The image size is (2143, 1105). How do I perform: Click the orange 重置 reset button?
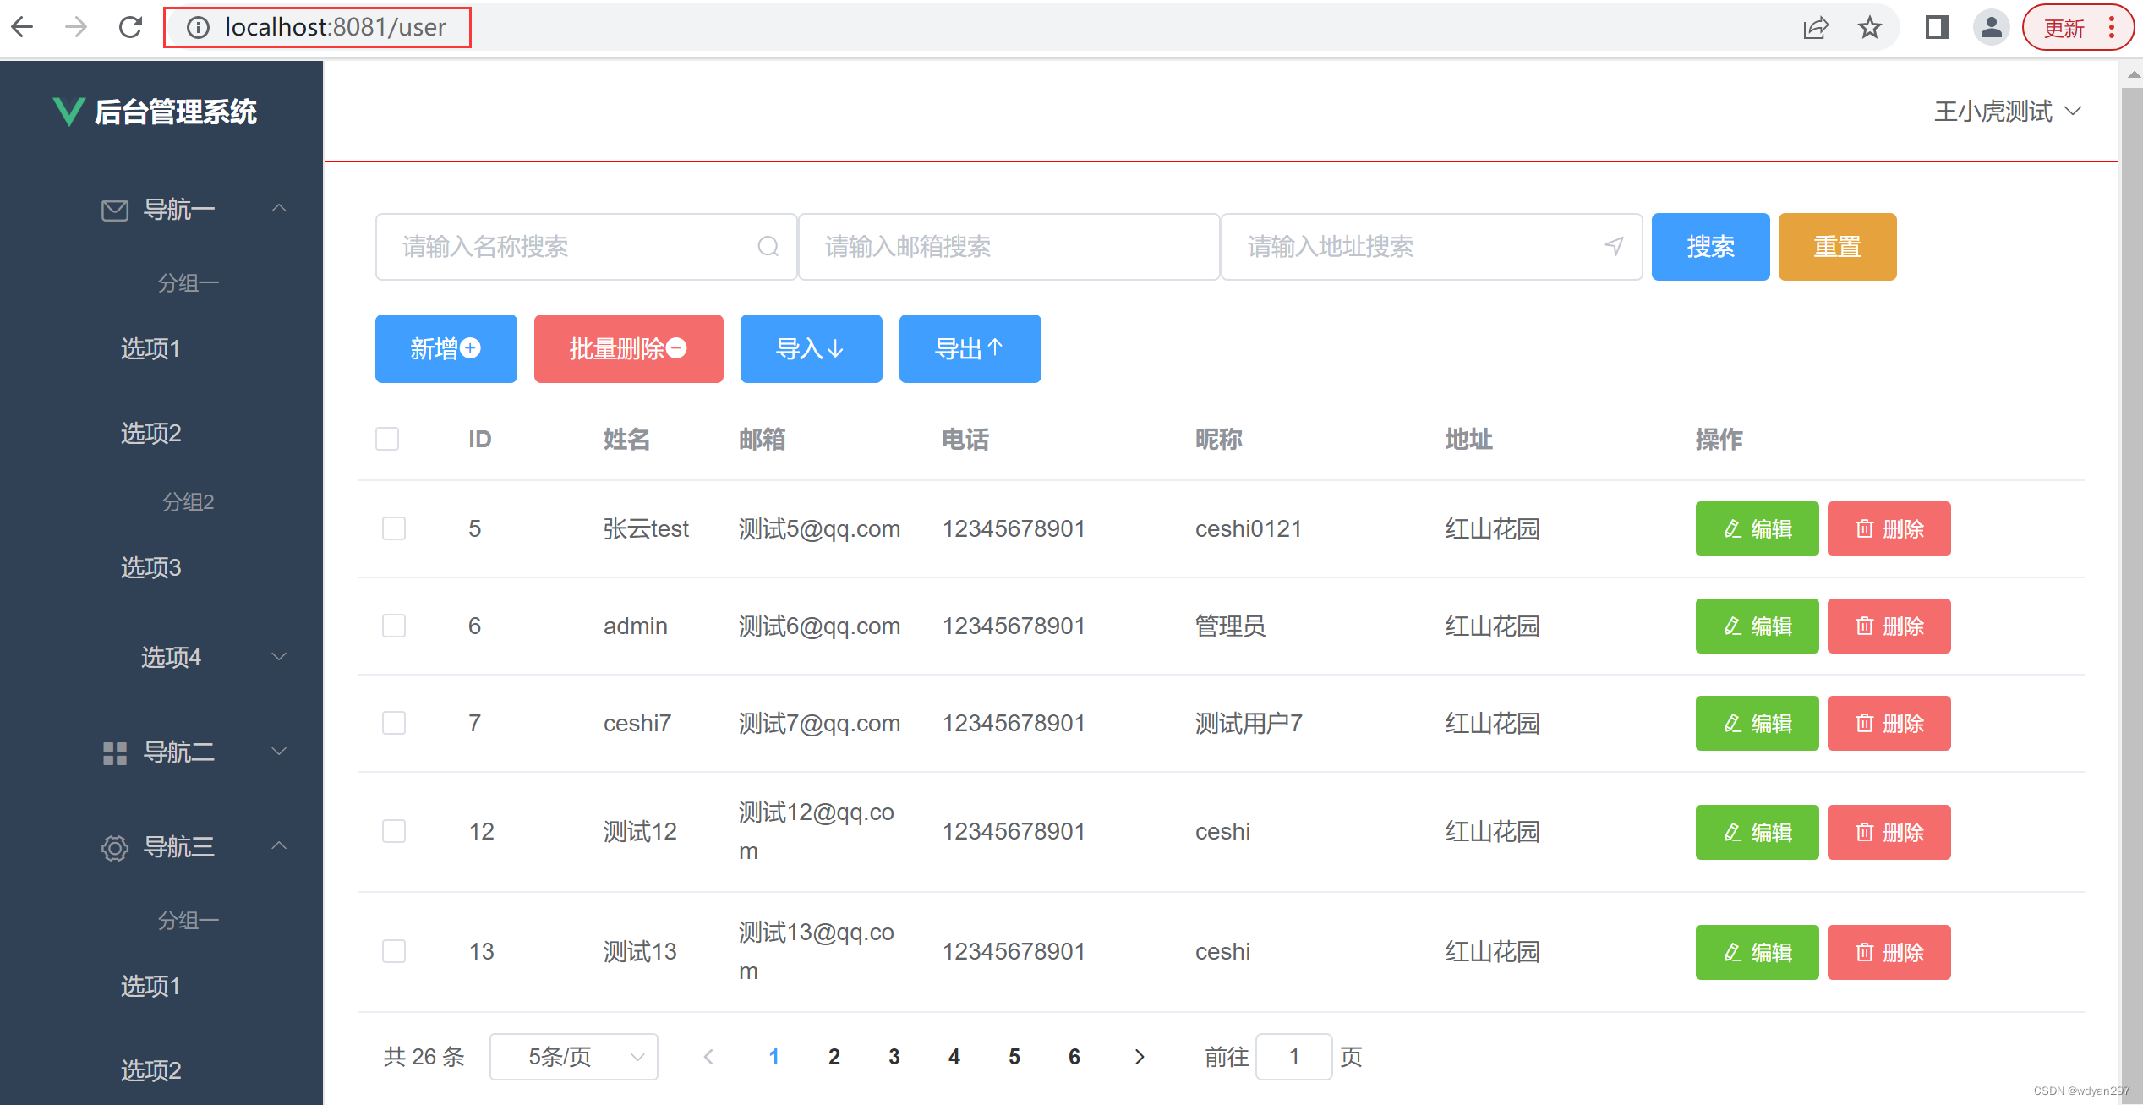tap(1837, 246)
